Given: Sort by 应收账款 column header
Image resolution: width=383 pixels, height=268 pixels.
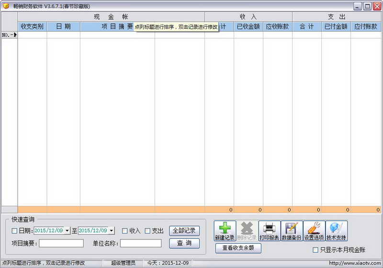Looking at the screenshot, I should click(x=278, y=26).
